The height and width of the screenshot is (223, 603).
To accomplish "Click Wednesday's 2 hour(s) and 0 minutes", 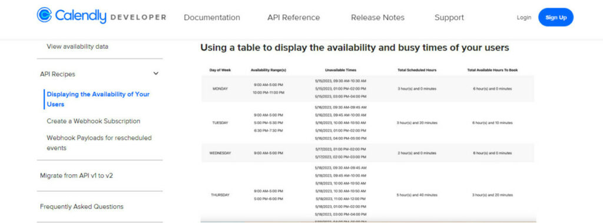I will [417, 153].
